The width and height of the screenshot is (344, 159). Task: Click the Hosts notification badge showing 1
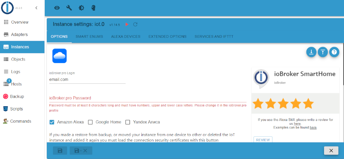pos(9,81)
